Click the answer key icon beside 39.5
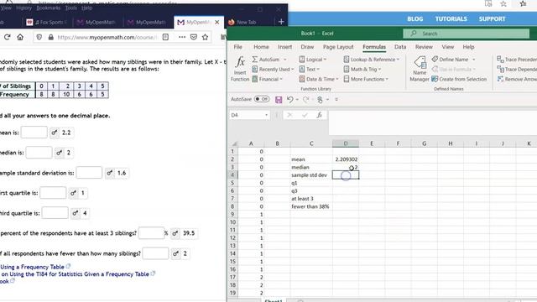Image resolution: width=537 pixels, height=302 pixels. pos(175,233)
